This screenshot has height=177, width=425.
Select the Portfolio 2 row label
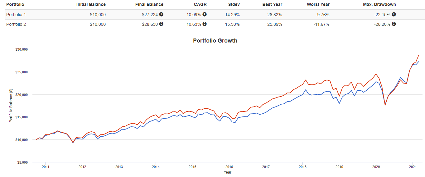pyautogui.click(x=16, y=24)
